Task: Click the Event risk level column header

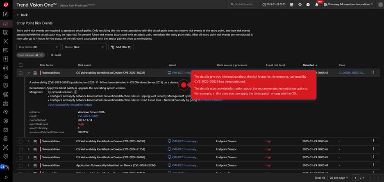Action: [275, 65]
